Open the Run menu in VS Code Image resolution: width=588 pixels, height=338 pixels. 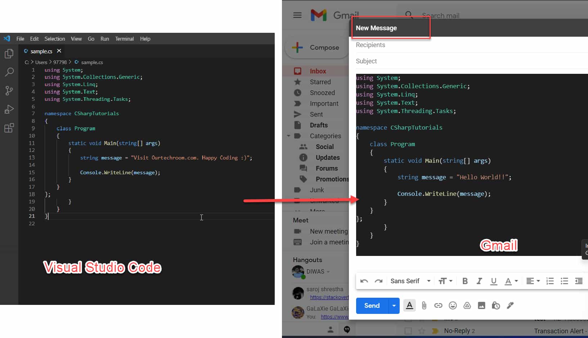click(105, 39)
